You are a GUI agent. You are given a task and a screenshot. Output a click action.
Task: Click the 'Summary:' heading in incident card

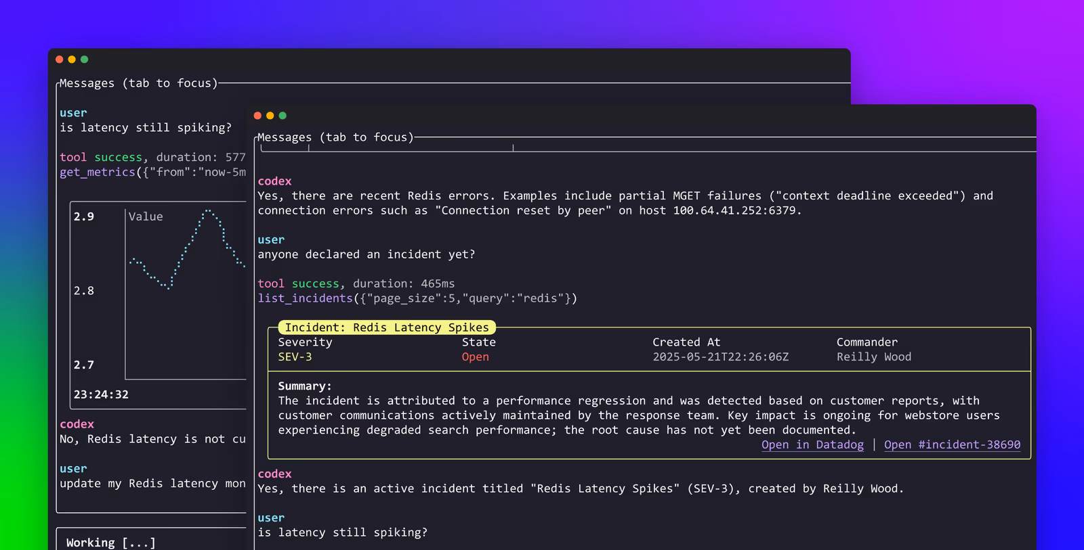(305, 386)
